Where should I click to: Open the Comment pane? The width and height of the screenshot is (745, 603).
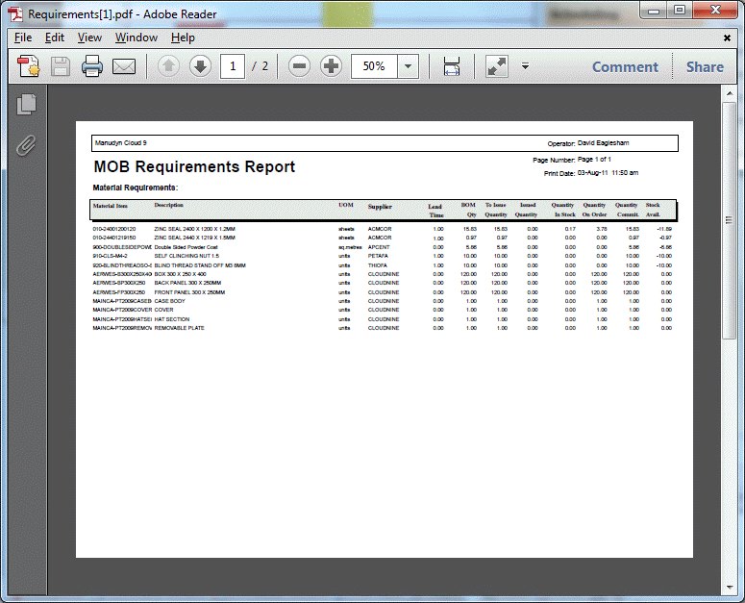[625, 66]
